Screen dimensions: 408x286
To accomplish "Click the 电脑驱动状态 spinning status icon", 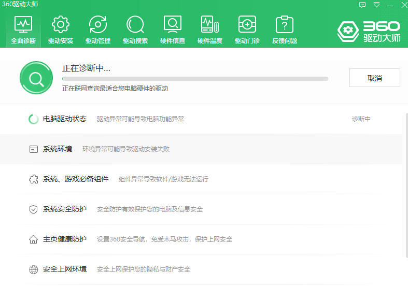I will coord(34,119).
